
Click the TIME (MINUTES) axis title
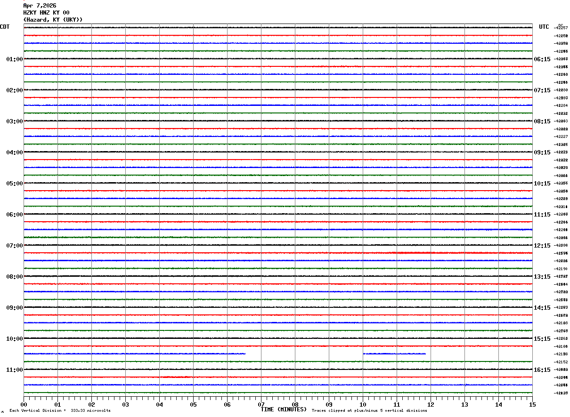point(284,409)
